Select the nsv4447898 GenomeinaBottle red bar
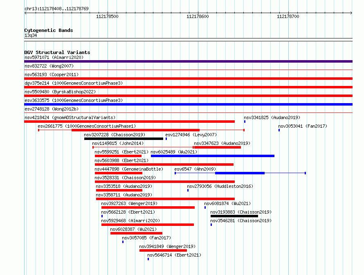The width and height of the screenshot is (364, 275). pyautogui.click(x=119, y=173)
